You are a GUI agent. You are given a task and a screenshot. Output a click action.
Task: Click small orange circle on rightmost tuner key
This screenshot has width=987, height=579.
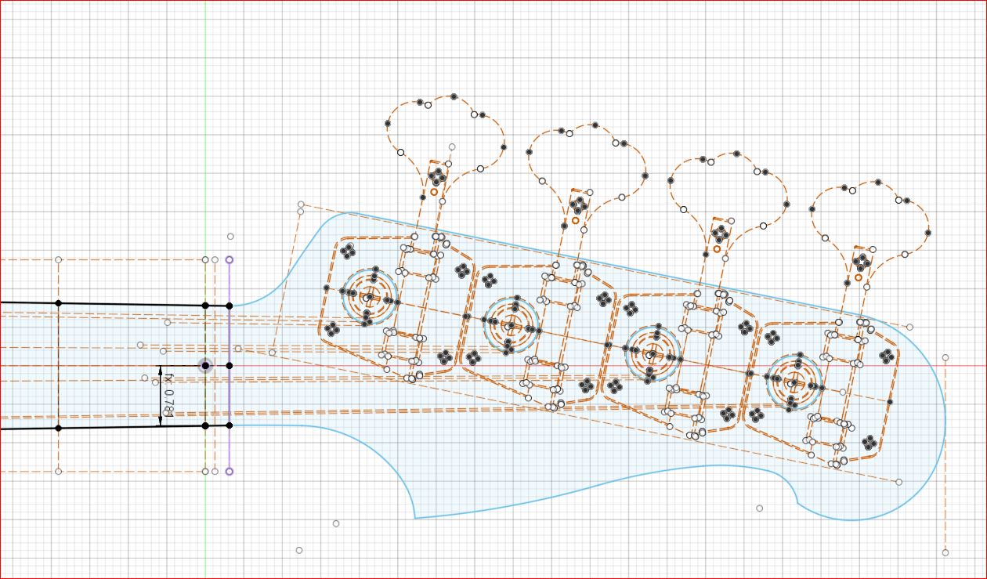[859, 277]
